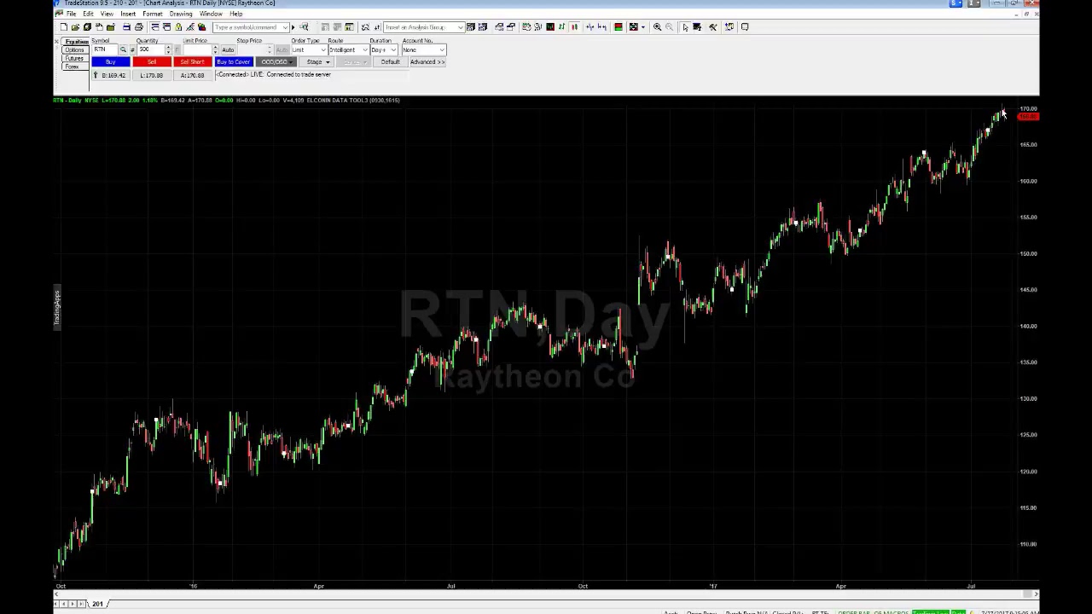Click the Advanced >> button
Screen dimensions: 1092x614
[427, 62]
